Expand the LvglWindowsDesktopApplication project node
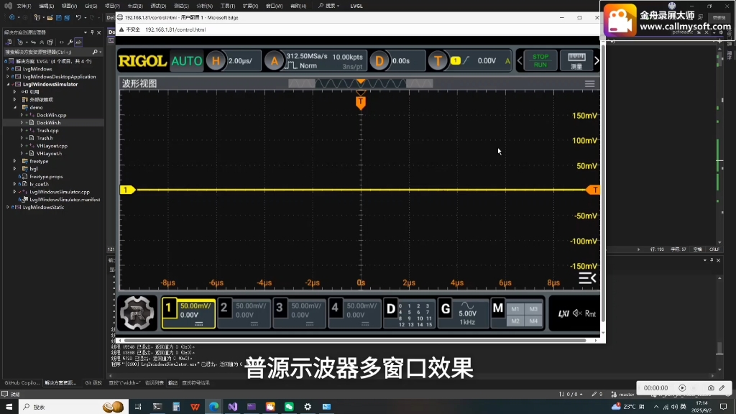736x414 pixels. coord(8,76)
